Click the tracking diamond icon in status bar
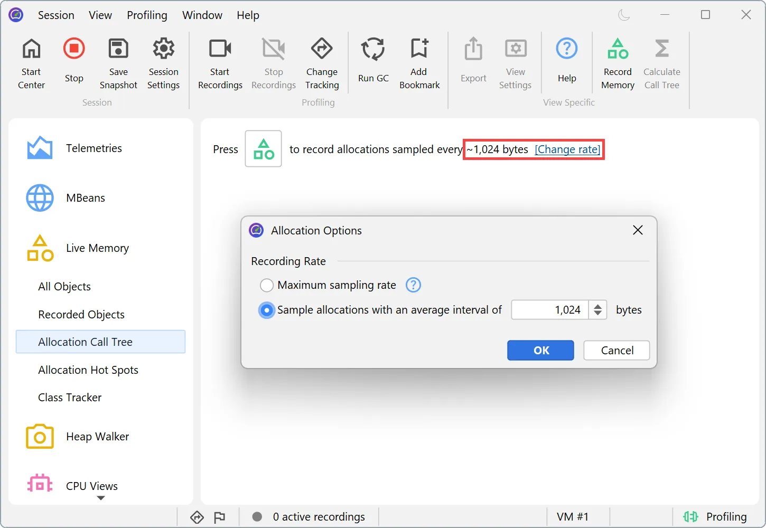This screenshot has height=528, width=766. click(197, 517)
